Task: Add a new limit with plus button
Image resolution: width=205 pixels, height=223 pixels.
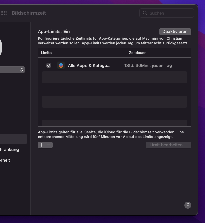Action: [41, 145]
